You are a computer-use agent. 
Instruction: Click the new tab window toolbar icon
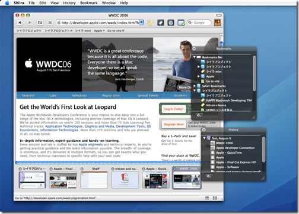click(x=181, y=22)
